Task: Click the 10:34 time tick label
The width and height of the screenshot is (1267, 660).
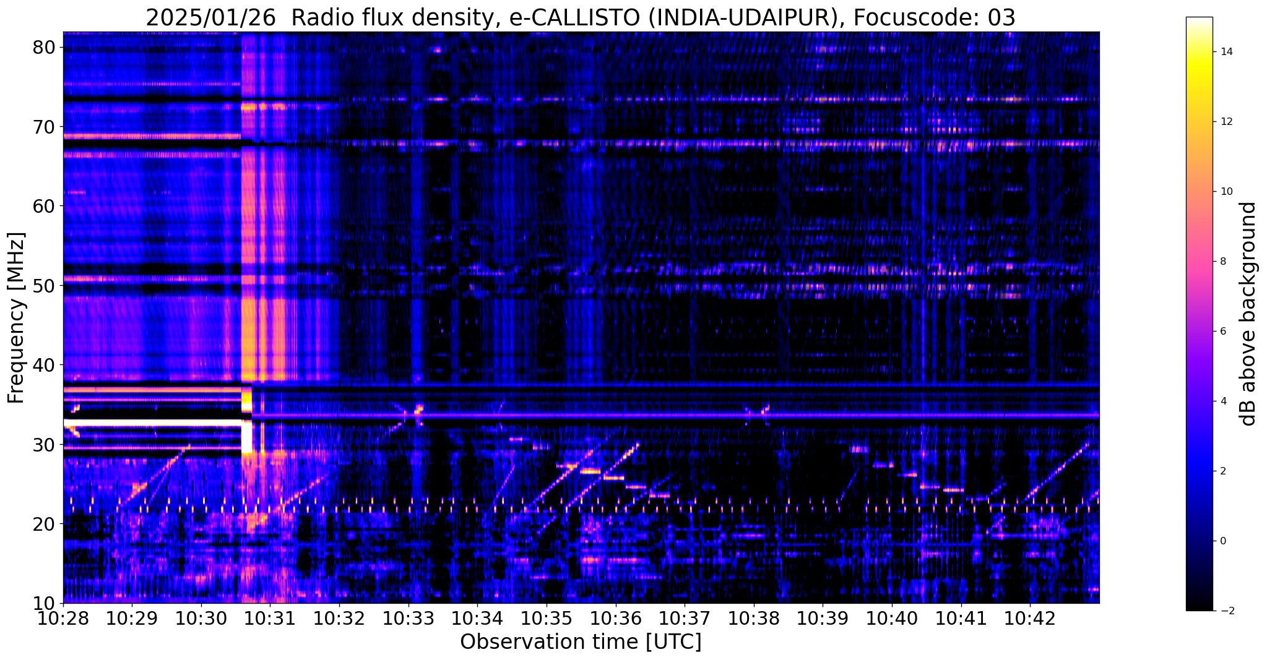Action: [x=478, y=619]
